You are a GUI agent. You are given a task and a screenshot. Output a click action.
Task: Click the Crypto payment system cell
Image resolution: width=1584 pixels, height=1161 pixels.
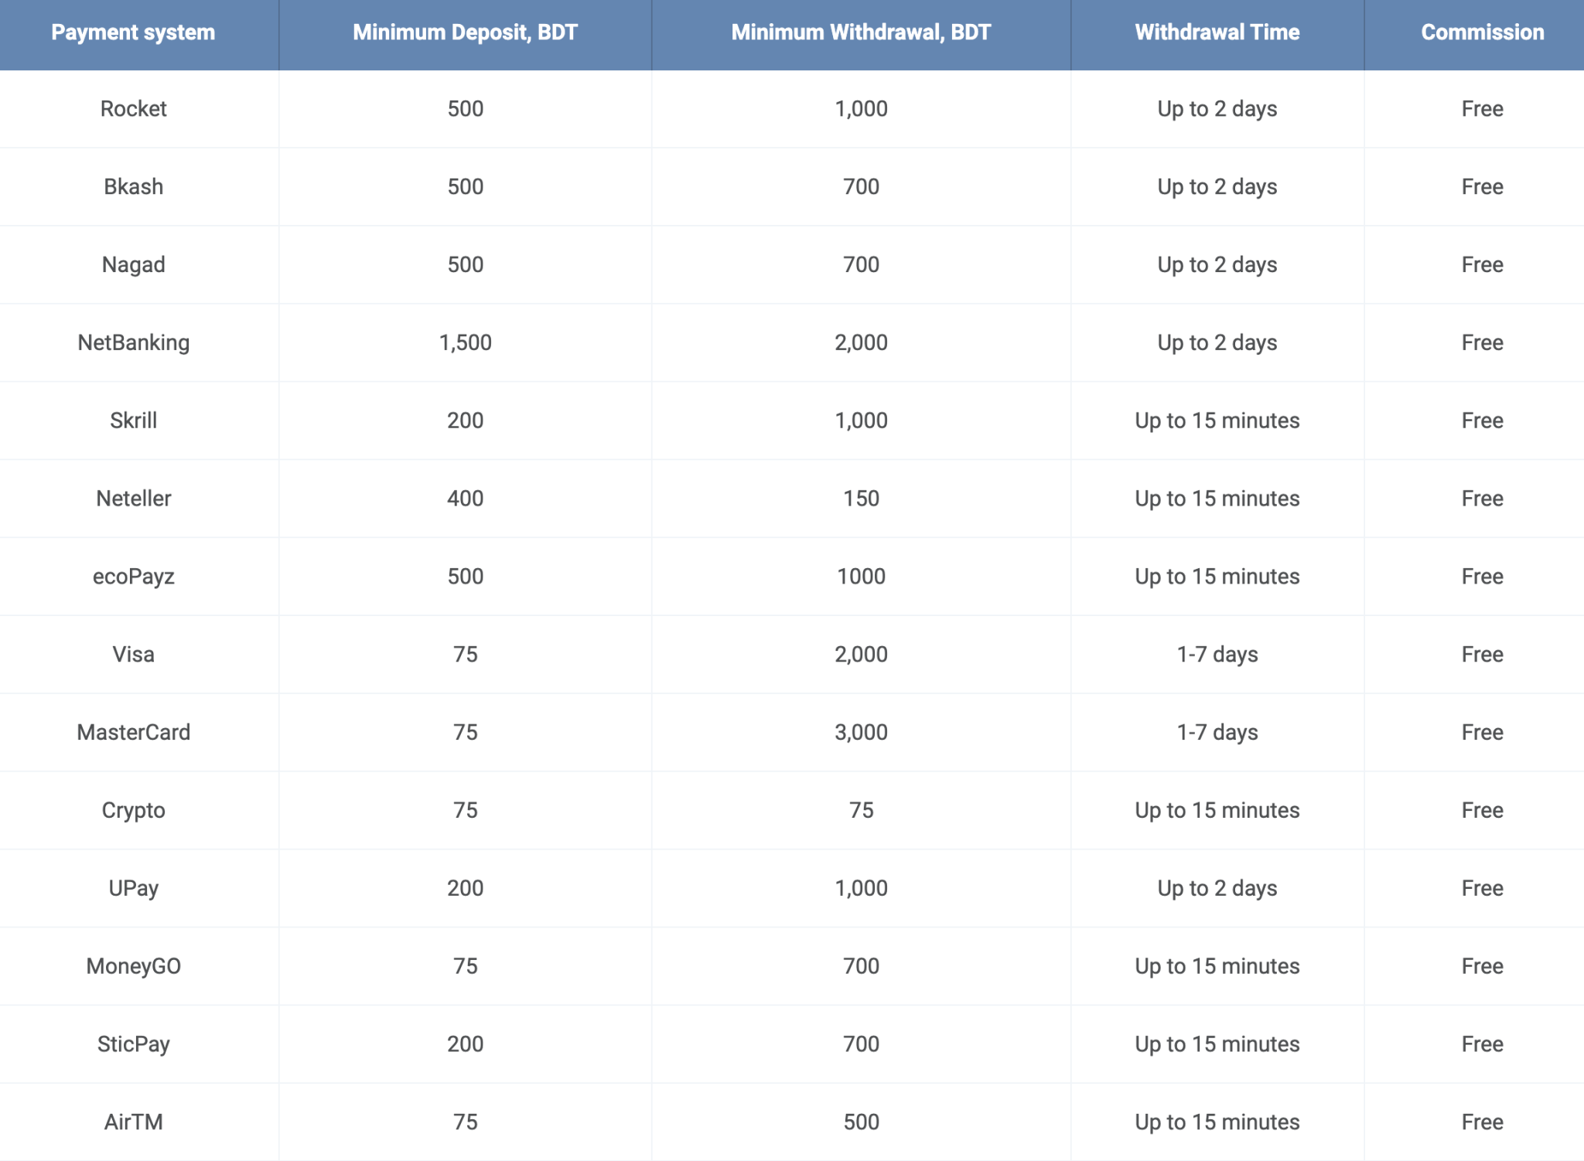pos(133,810)
